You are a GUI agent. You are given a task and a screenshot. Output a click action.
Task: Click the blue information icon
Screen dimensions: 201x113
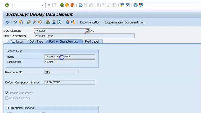click(59, 22)
